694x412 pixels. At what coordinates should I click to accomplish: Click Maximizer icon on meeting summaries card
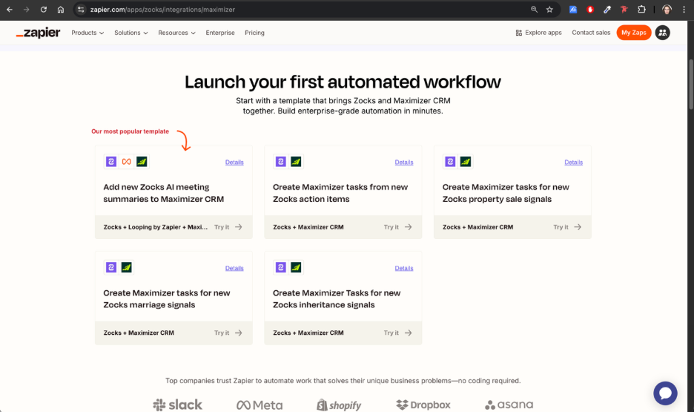tap(142, 162)
